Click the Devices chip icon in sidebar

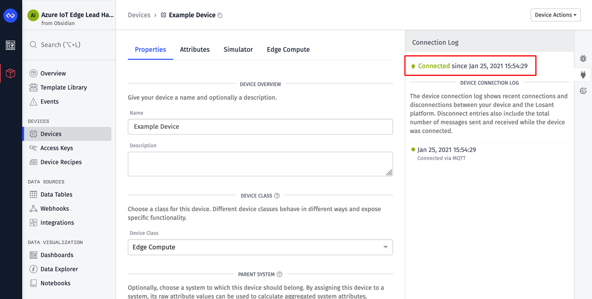pyautogui.click(x=34, y=134)
